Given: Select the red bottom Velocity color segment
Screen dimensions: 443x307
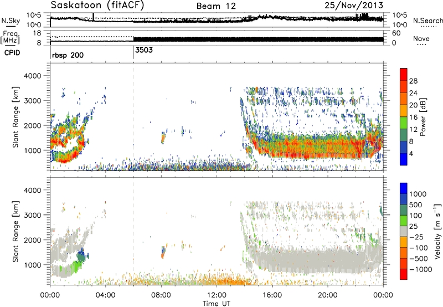Looking at the screenshot, I should (404, 274).
